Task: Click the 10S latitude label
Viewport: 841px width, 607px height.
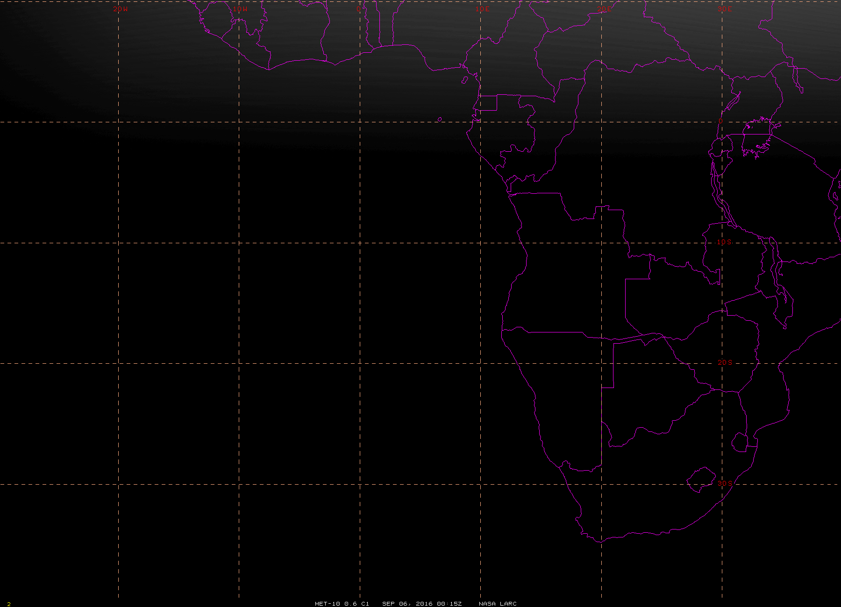Action: pyautogui.click(x=725, y=242)
